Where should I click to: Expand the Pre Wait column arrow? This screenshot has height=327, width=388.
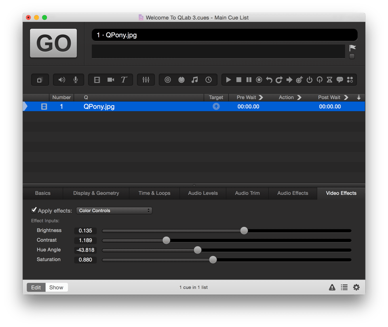click(x=261, y=97)
